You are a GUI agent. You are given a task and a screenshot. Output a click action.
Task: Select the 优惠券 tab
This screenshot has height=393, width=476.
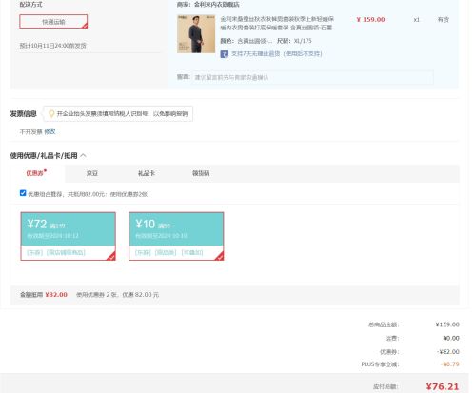(35, 173)
